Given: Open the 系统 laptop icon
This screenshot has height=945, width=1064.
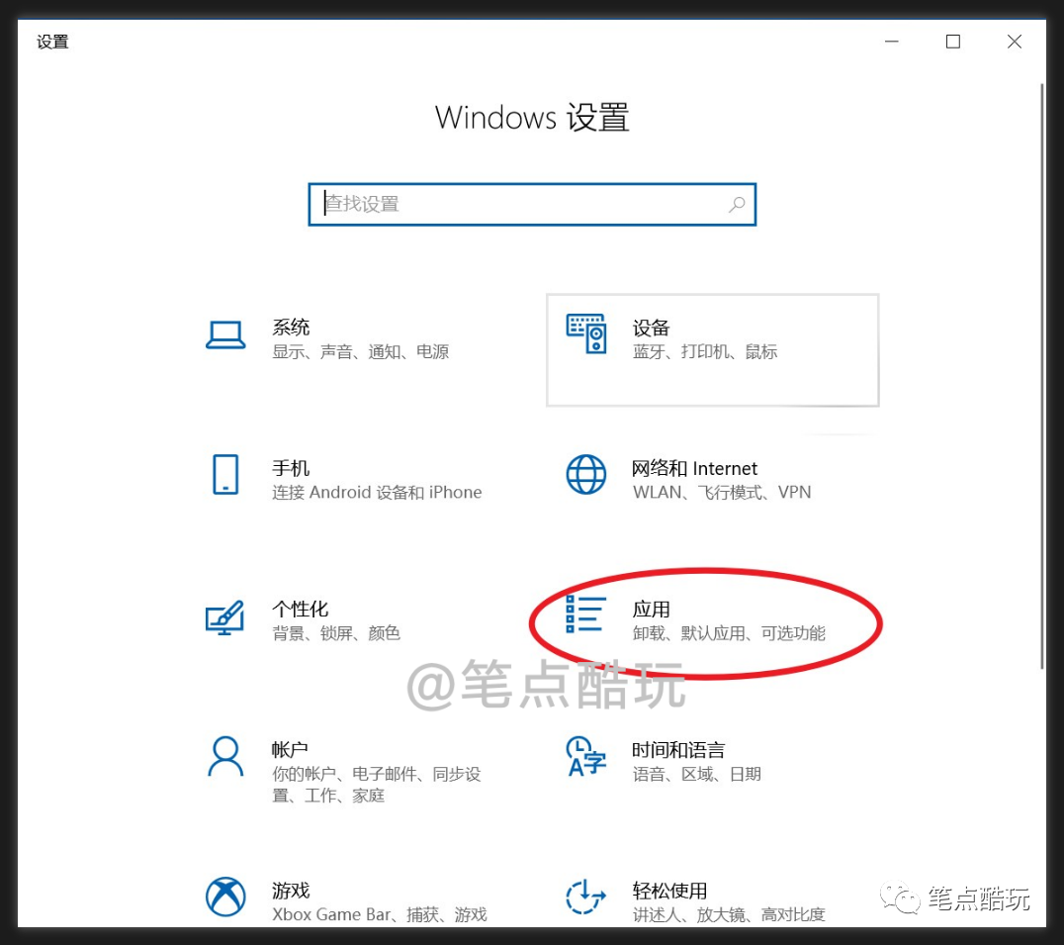Looking at the screenshot, I should (225, 335).
